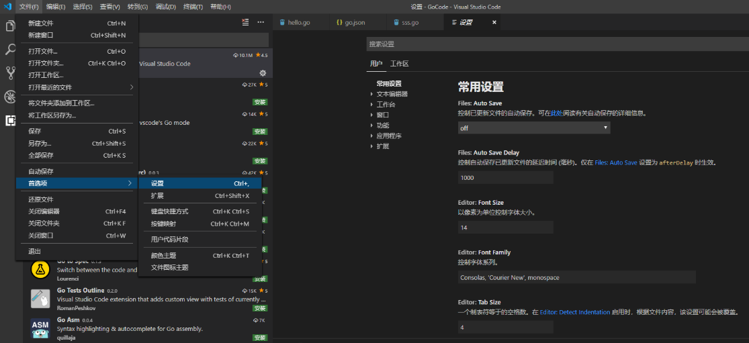Open the Editor: Detect Indentation link
Image resolution: width=749 pixels, height=343 pixels.
click(x=575, y=313)
